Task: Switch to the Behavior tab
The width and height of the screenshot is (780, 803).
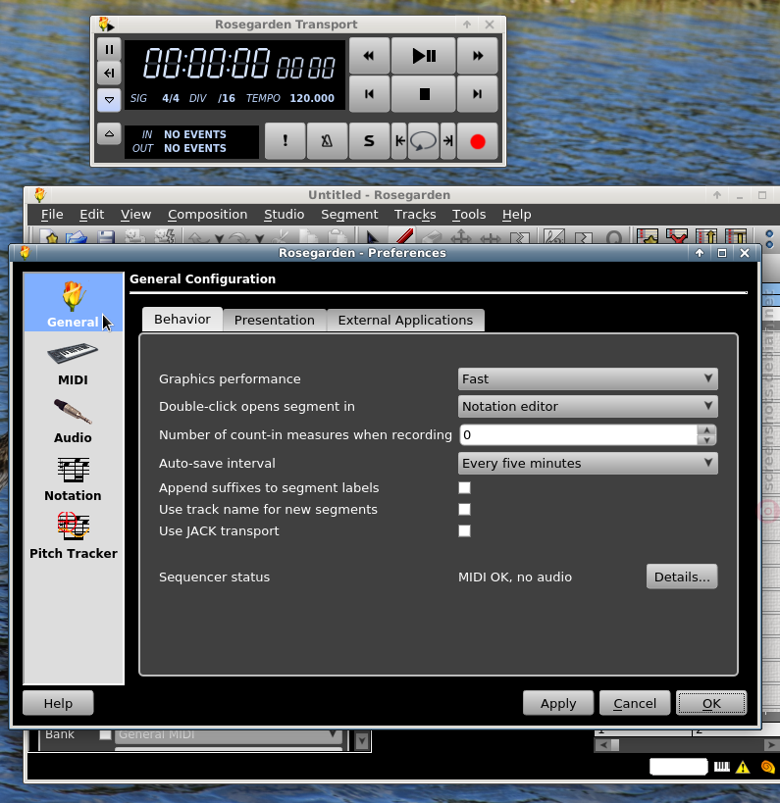Action: coord(182,320)
